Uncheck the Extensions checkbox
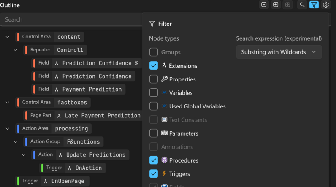 point(154,65)
